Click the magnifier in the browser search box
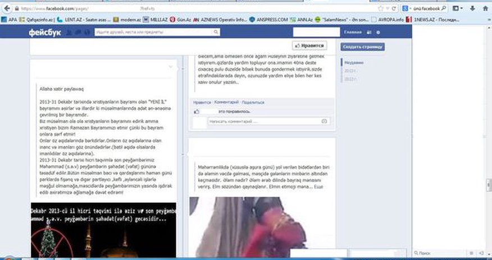This screenshot has height=260, width=492. (444, 9)
